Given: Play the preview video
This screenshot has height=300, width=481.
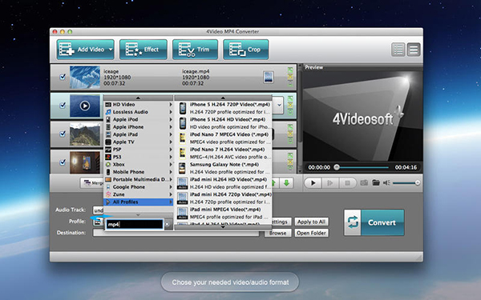Looking at the screenshot, I should point(313,183).
